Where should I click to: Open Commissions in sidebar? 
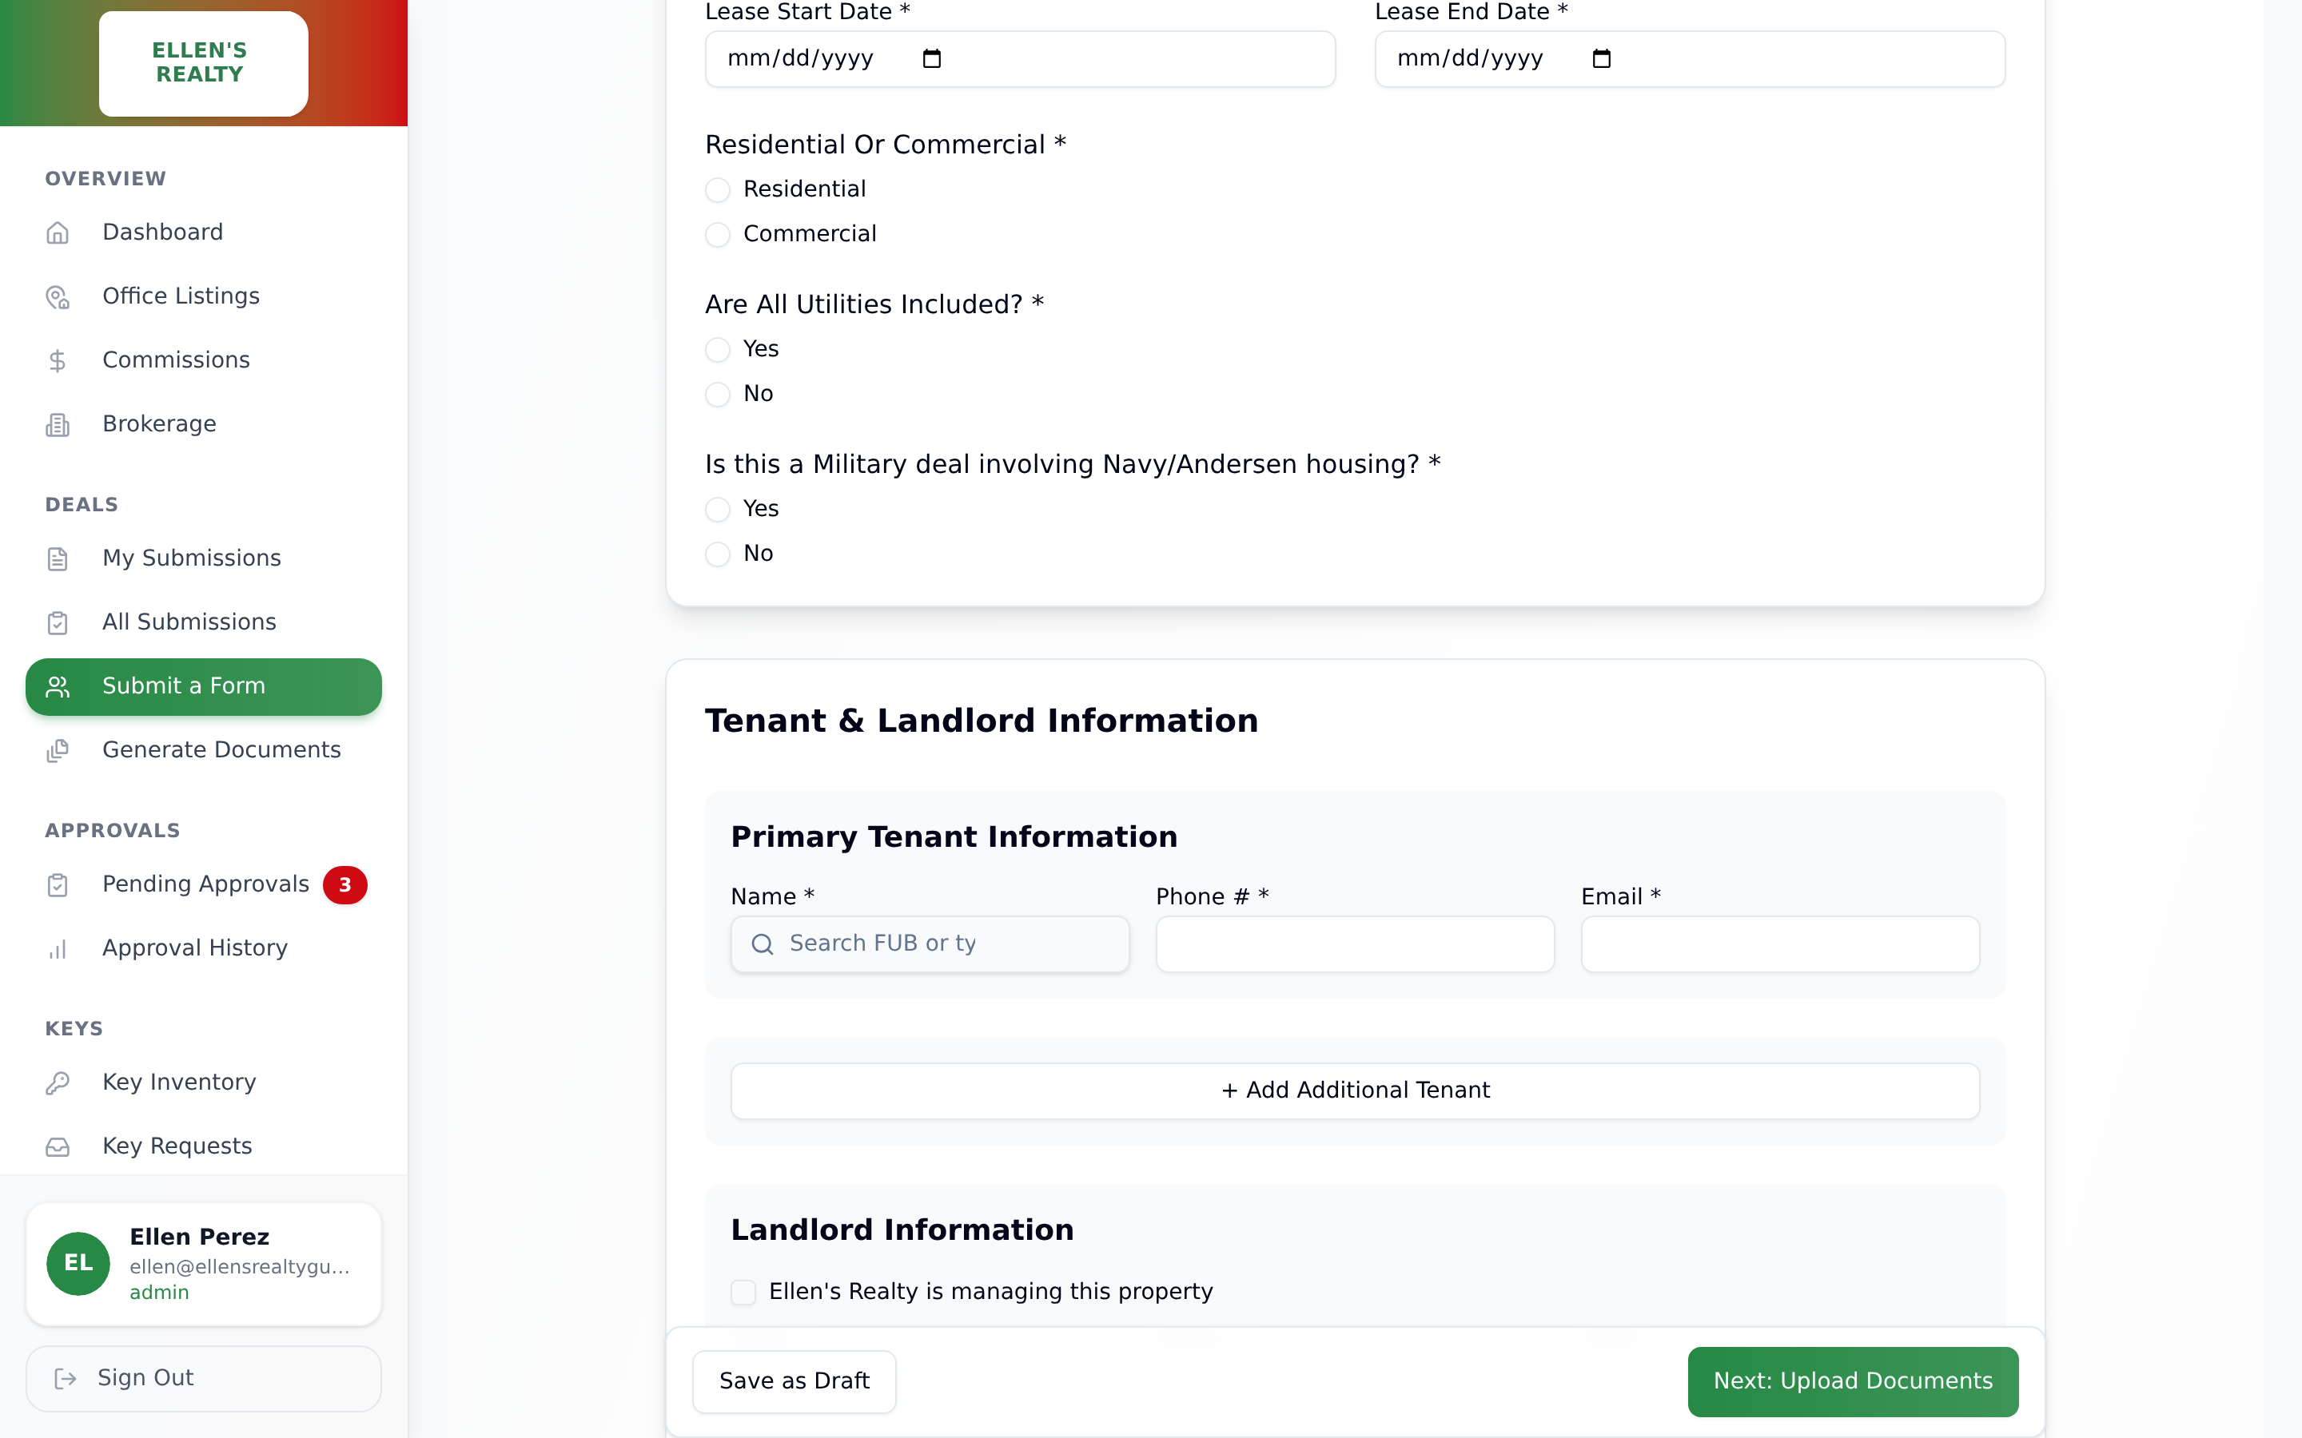[204, 359]
